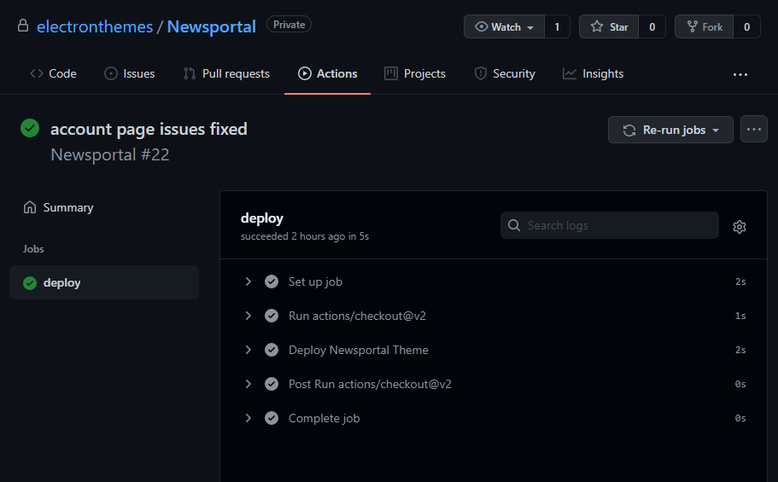Click the star count 0
778x482 pixels.
pos(652,26)
